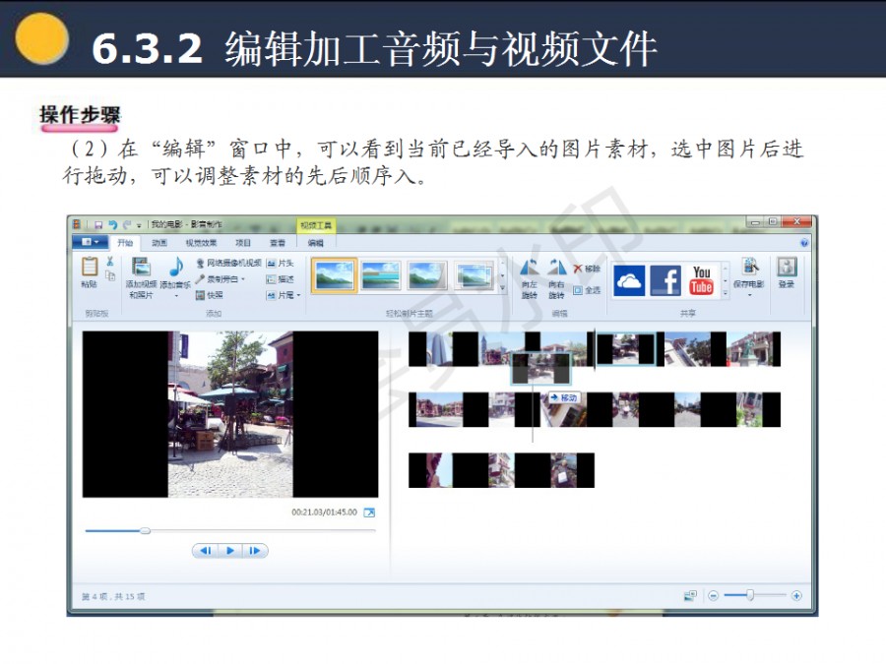Image resolution: width=886 pixels, height=664 pixels.
Task: Toggle full-screen preview next to timecode
Action: (x=369, y=513)
